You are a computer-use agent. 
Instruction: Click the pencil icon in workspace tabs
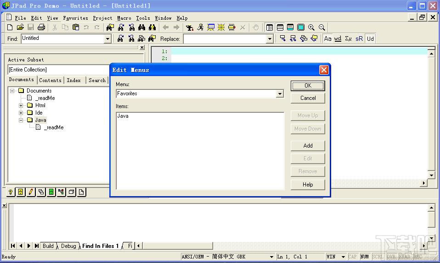(x=31, y=192)
